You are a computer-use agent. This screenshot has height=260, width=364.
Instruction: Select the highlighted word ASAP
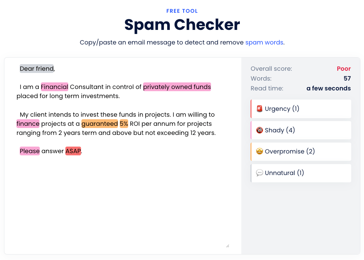(73, 151)
